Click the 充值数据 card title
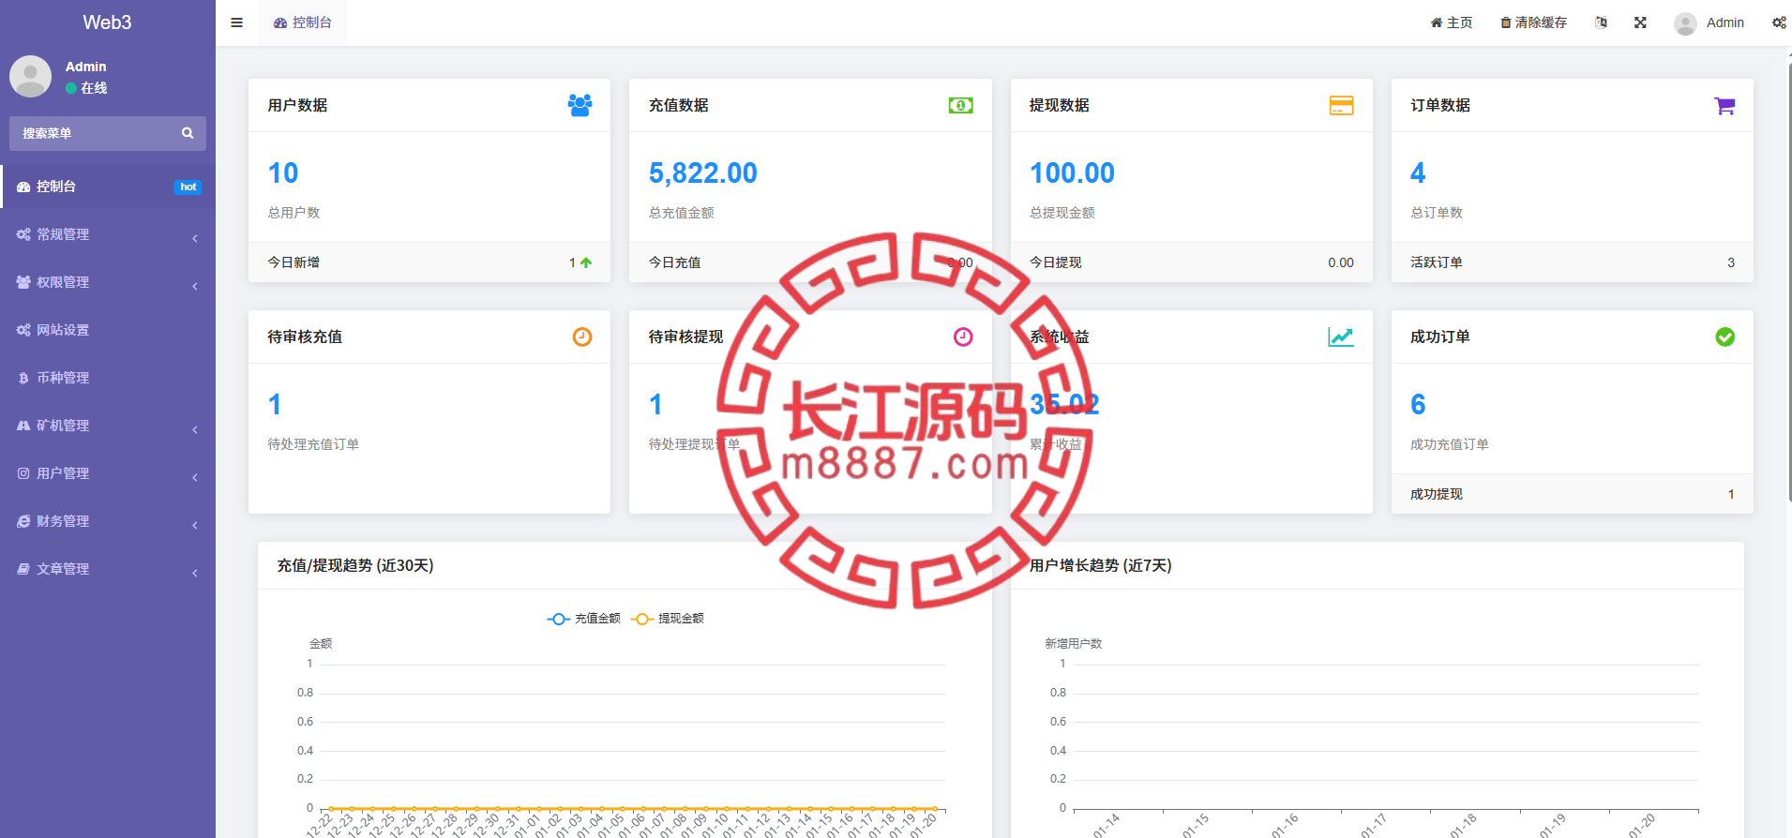Viewport: 1792px width, 838px height. [678, 105]
